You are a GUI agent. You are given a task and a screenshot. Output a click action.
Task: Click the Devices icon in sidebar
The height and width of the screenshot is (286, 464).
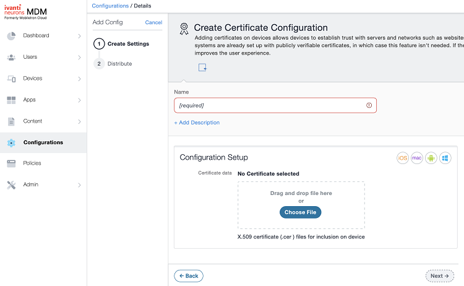click(11, 79)
